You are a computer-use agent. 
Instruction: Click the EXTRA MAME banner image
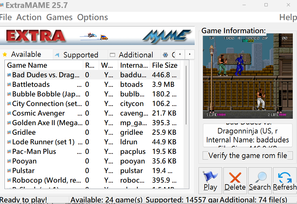97,36
